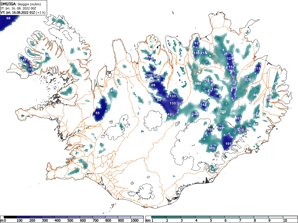Click the 155 visibility value
This screenshot has width=298, height=223.
tap(210, 130)
